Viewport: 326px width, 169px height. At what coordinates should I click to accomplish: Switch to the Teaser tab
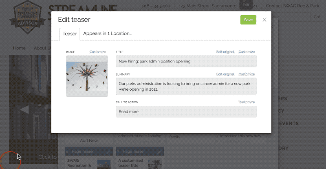coord(70,34)
